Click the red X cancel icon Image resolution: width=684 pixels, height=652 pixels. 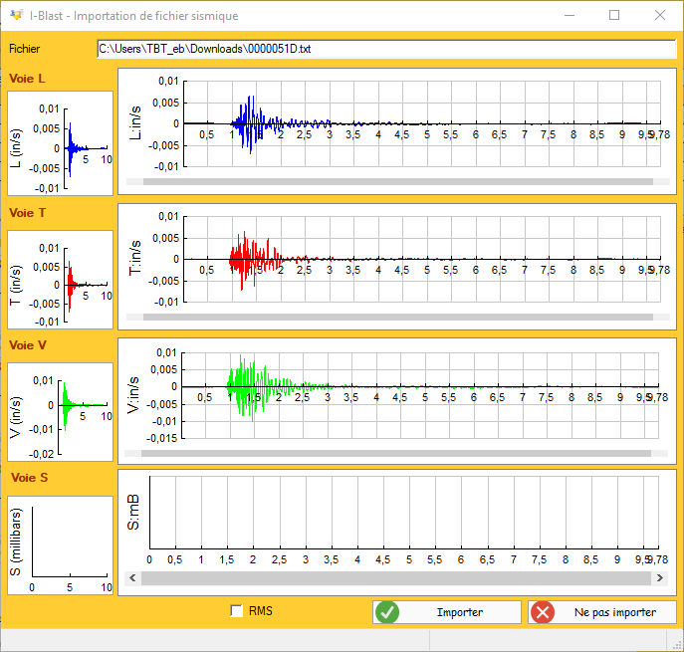543,612
